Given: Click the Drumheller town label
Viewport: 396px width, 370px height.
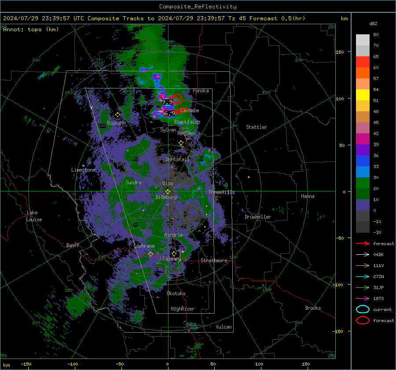Looking at the screenshot, I should (x=258, y=217).
